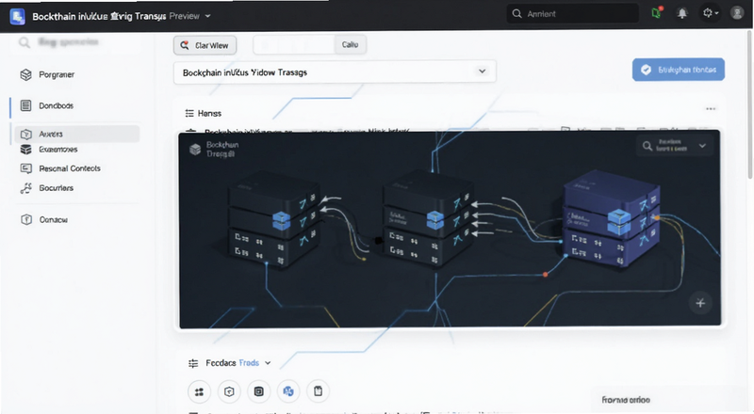Click the blue check button at top right
The image size is (754, 414).
pyautogui.click(x=678, y=70)
